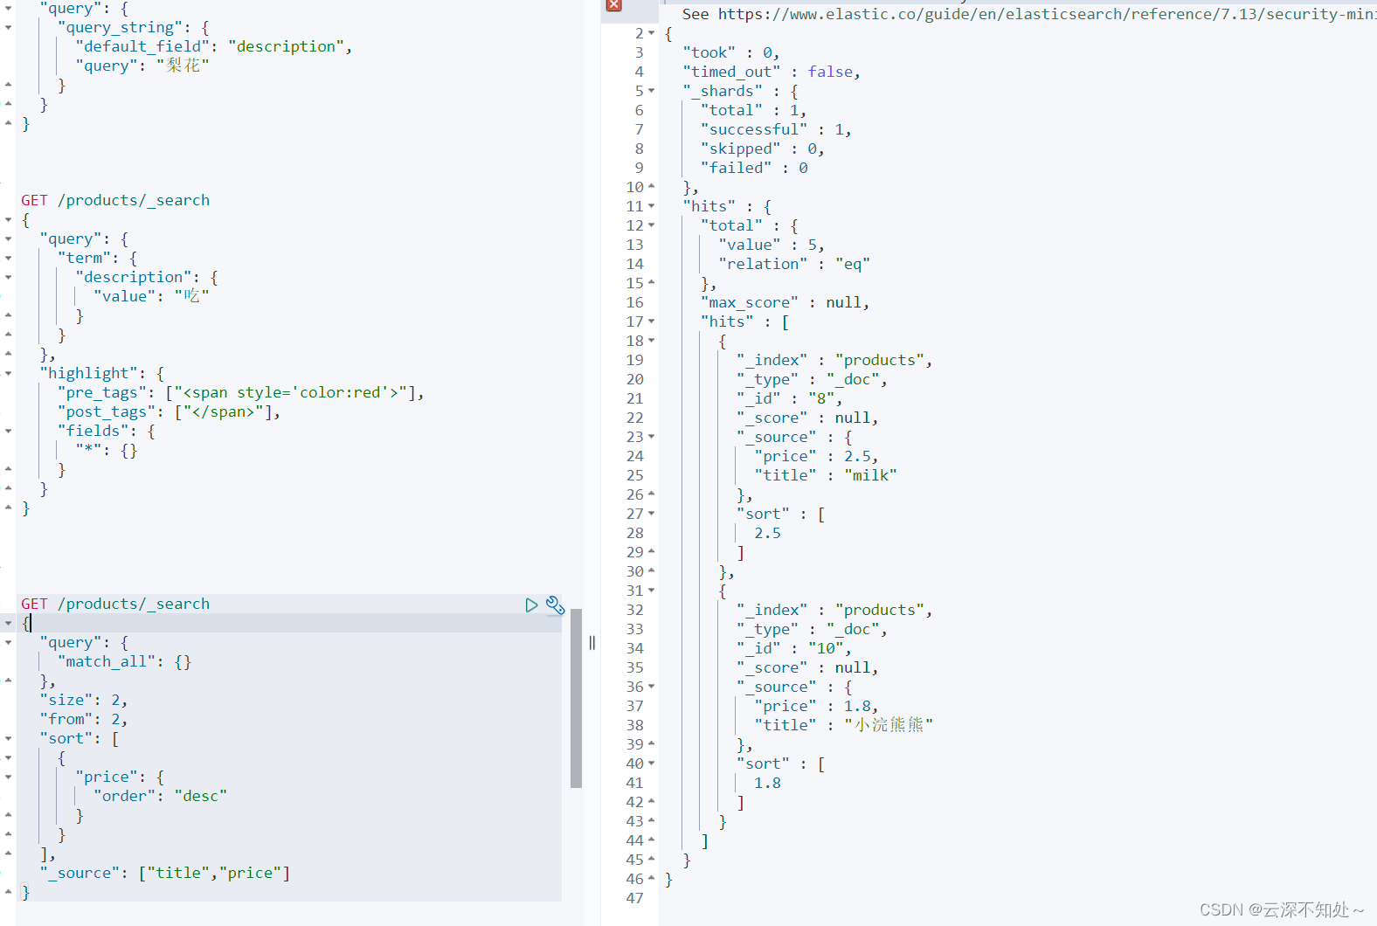Fold the "highlight" block in the request editor
The width and height of the screenshot is (1377, 926).
(x=8, y=373)
